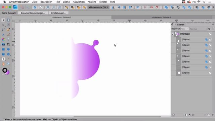This screenshot has width=215, height=121.
Task: Click the Dokumenteinstellungen button
Action: click(33, 13)
